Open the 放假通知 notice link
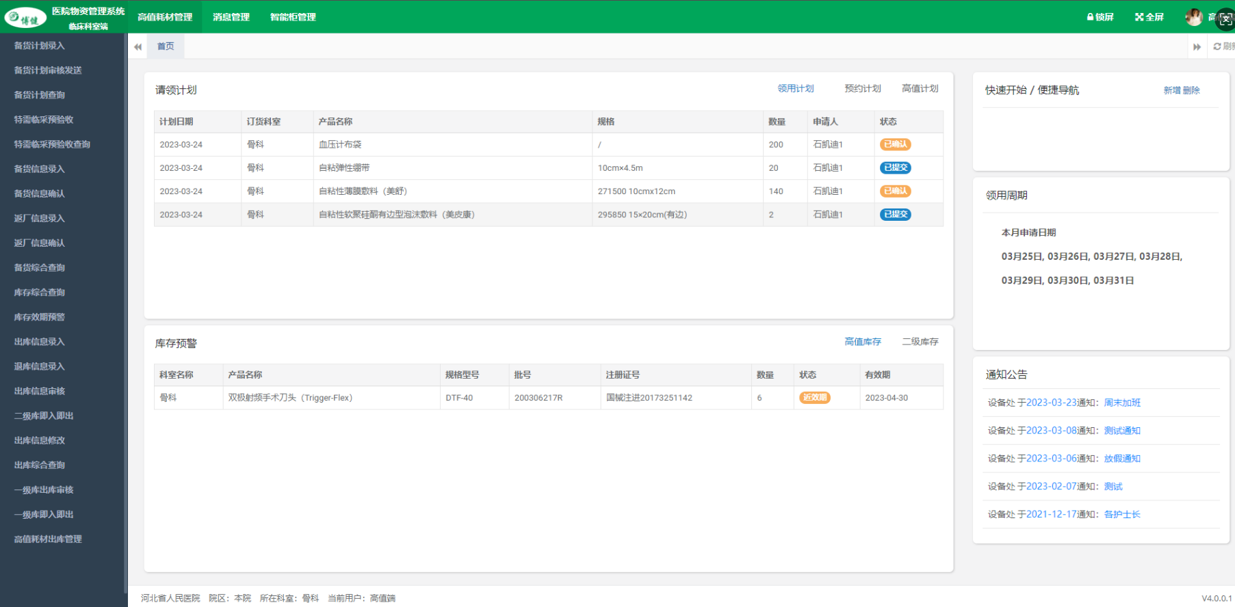1235x607 pixels. tap(1122, 459)
